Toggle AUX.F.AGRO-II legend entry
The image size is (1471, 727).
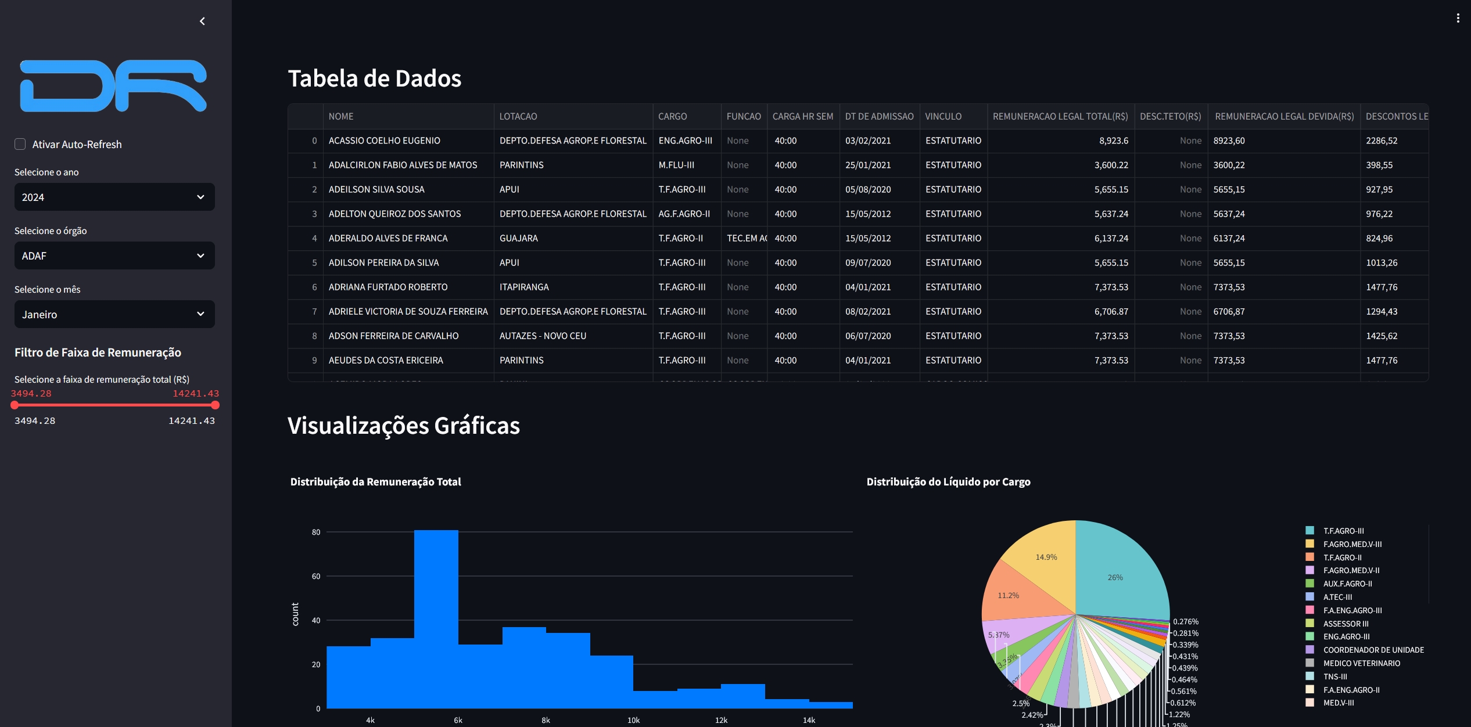point(1339,584)
